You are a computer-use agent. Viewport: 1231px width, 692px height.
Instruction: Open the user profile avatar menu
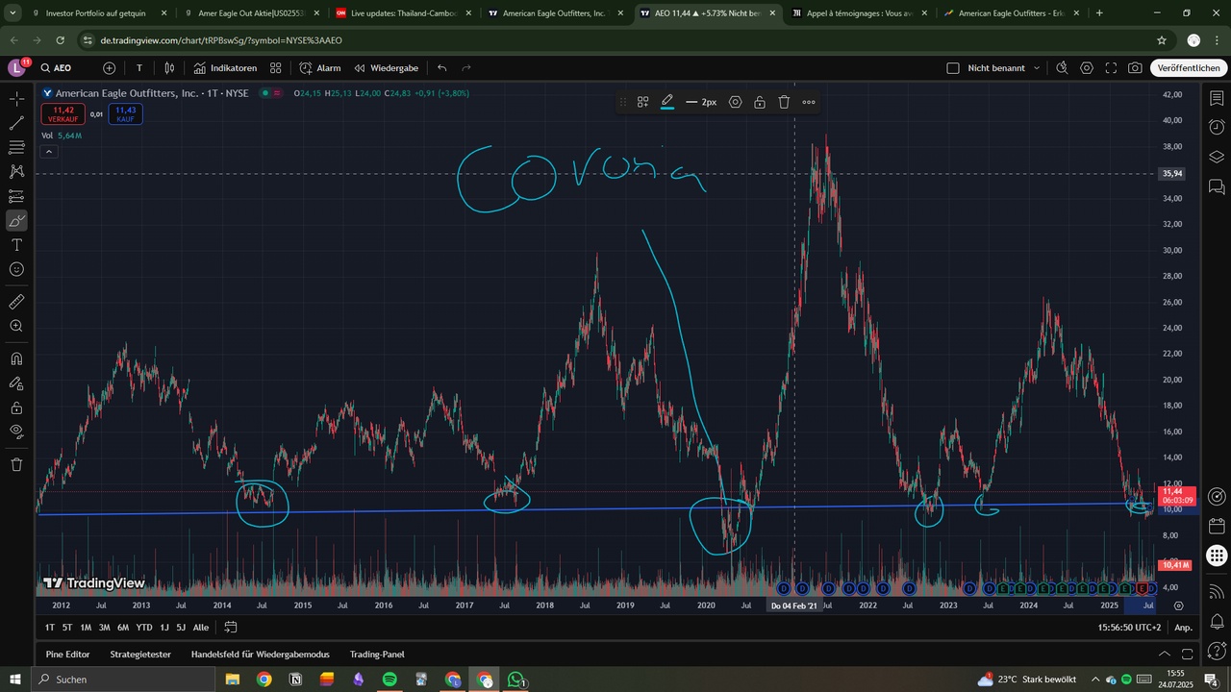click(x=17, y=68)
